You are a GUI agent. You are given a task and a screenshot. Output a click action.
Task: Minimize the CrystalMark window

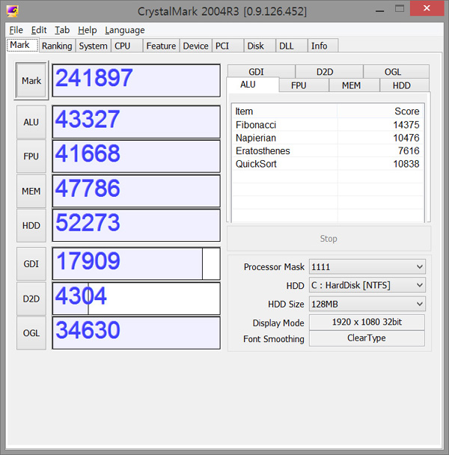[380, 10]
